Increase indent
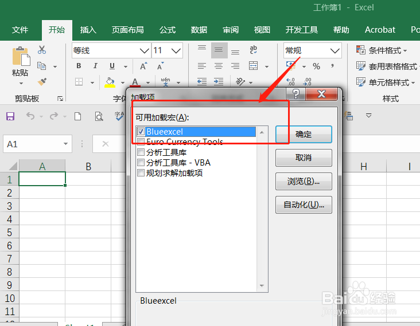420x326 pixels. [x=219, y=82]
